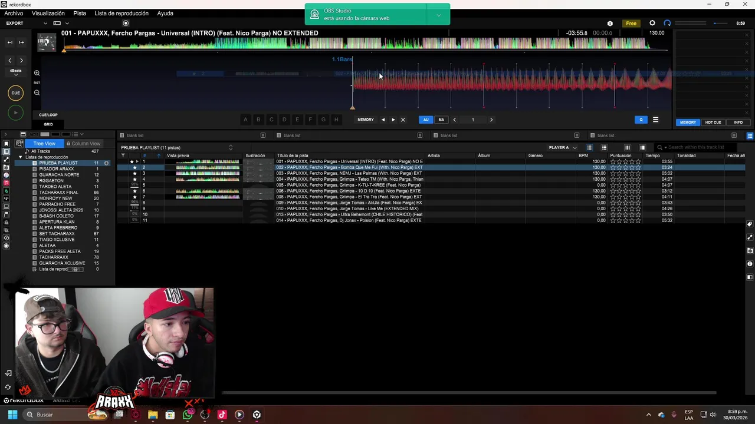Switch to Column View tab
The width and height of the screenshot is (755, 424).
coord(83,144)
